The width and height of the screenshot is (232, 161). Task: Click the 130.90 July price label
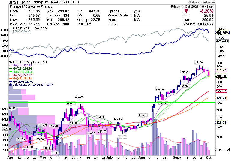(x=118, y=118)
